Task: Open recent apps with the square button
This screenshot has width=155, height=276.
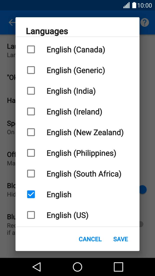Action: tap(118, 267)
